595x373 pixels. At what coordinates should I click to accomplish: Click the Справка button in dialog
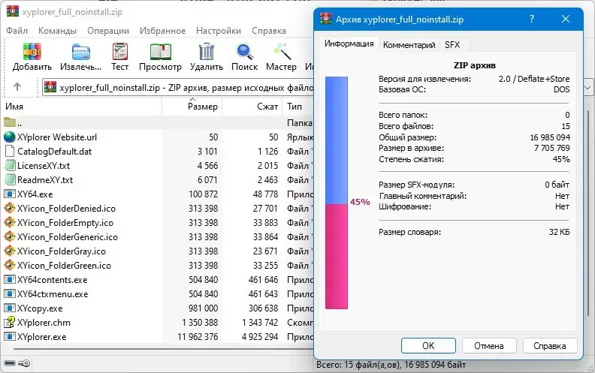click(550, 346)
